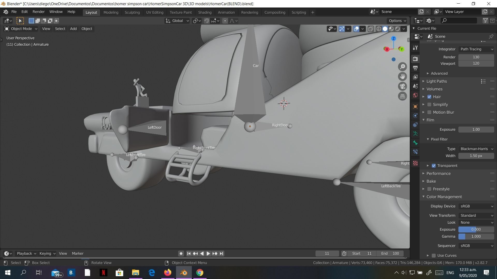The image size is (497, 279).
Task: Open the viewport Add menu
Action: point(73,29)
